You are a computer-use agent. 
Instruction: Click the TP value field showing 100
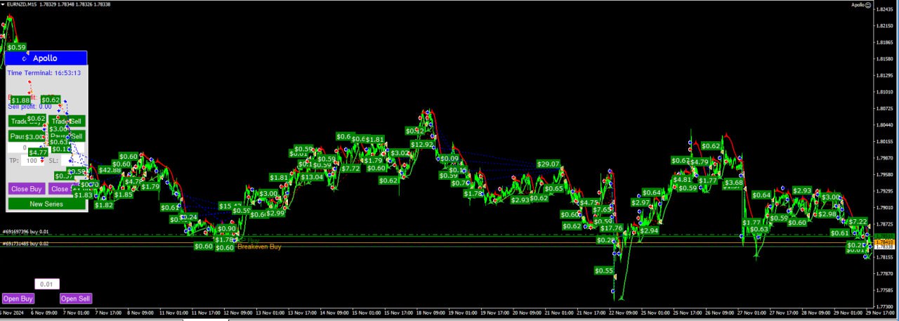31,161
